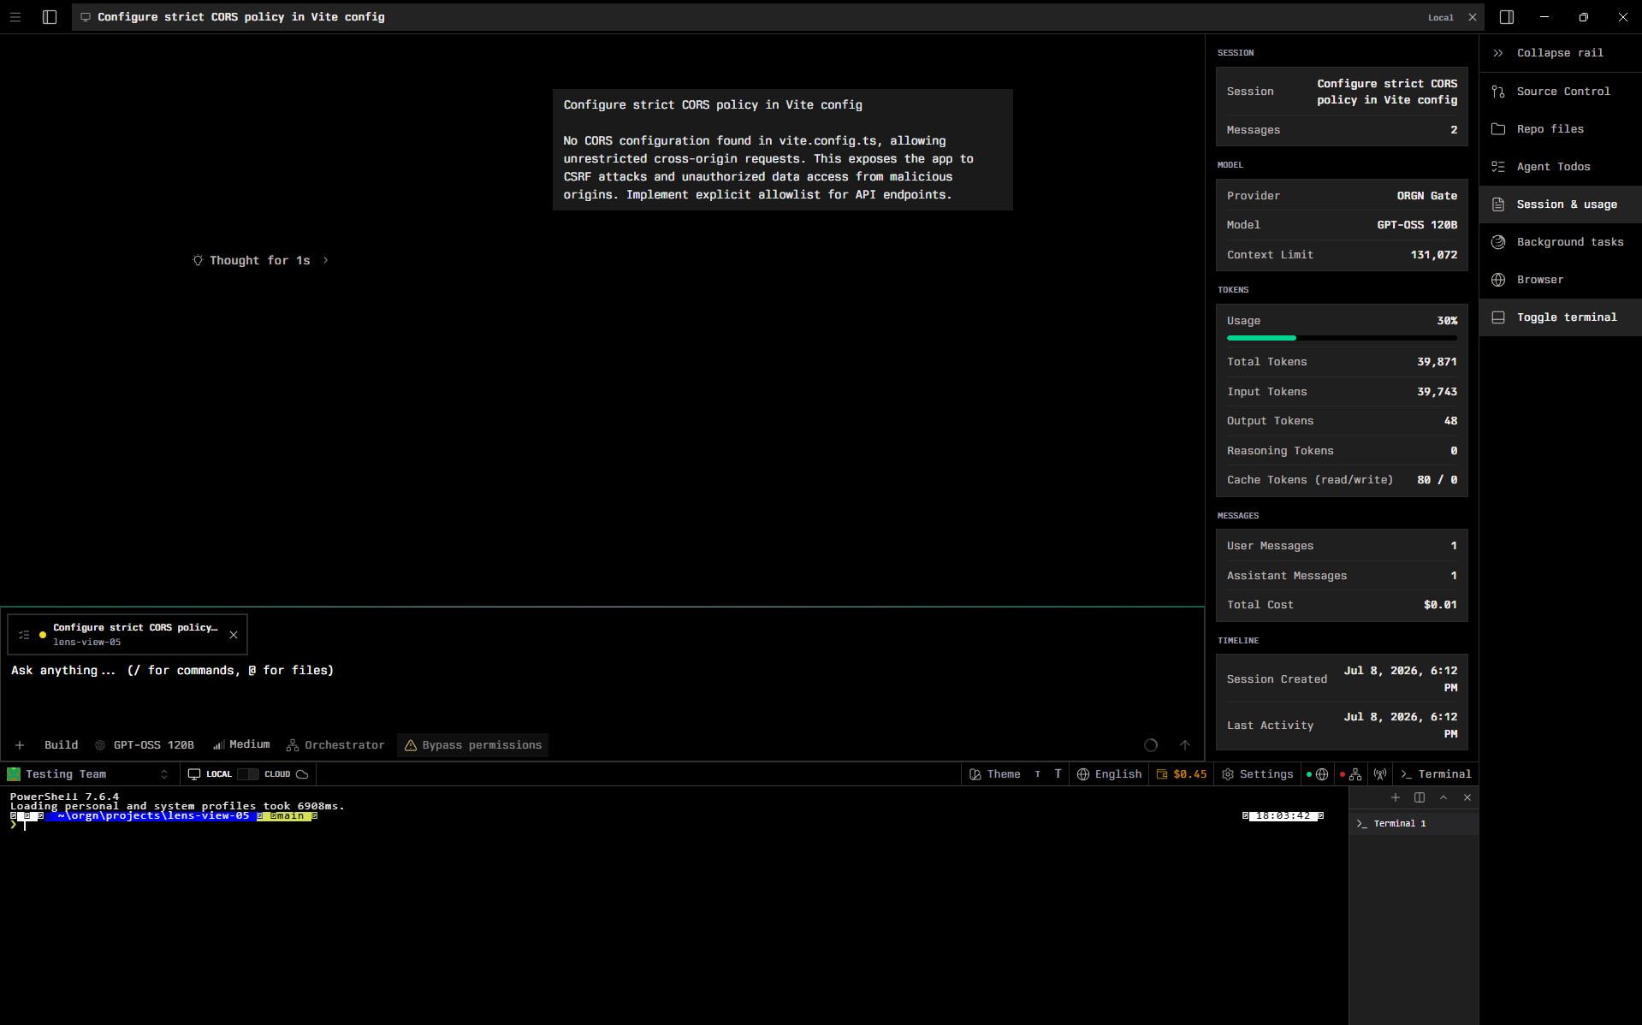The image size is (1642, 1025).
Task: Open Settings from status bar
Action: (x=1258, y=774)
